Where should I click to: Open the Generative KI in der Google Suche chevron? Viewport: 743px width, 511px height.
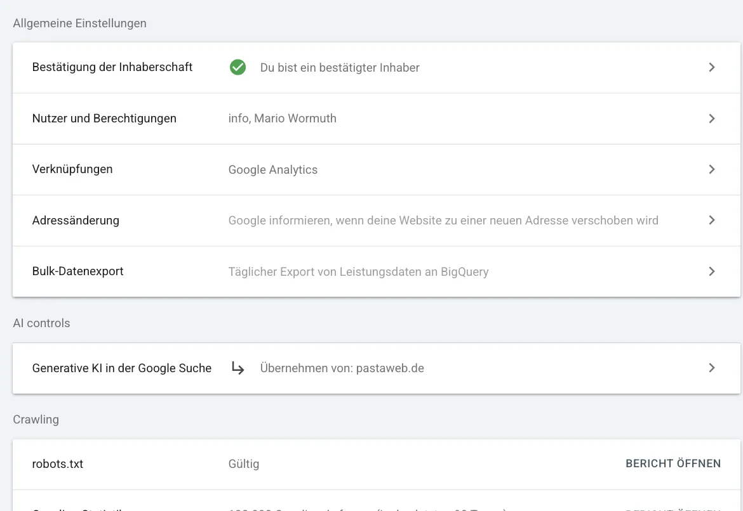[712, 368]
